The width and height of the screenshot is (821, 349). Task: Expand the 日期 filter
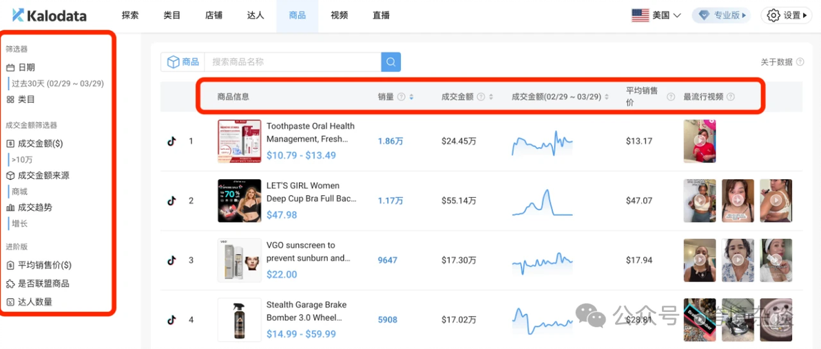point(26,67)
